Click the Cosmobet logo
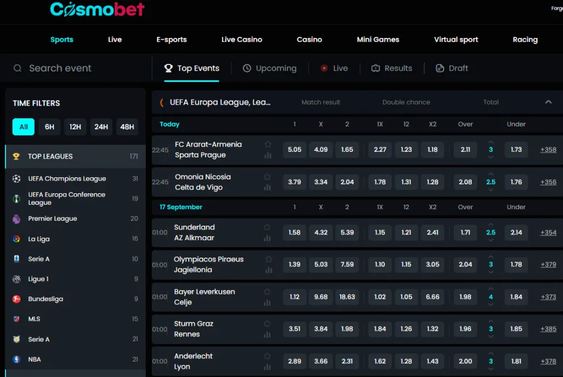This screenshot has height=377, width=563. pos(97,9)
